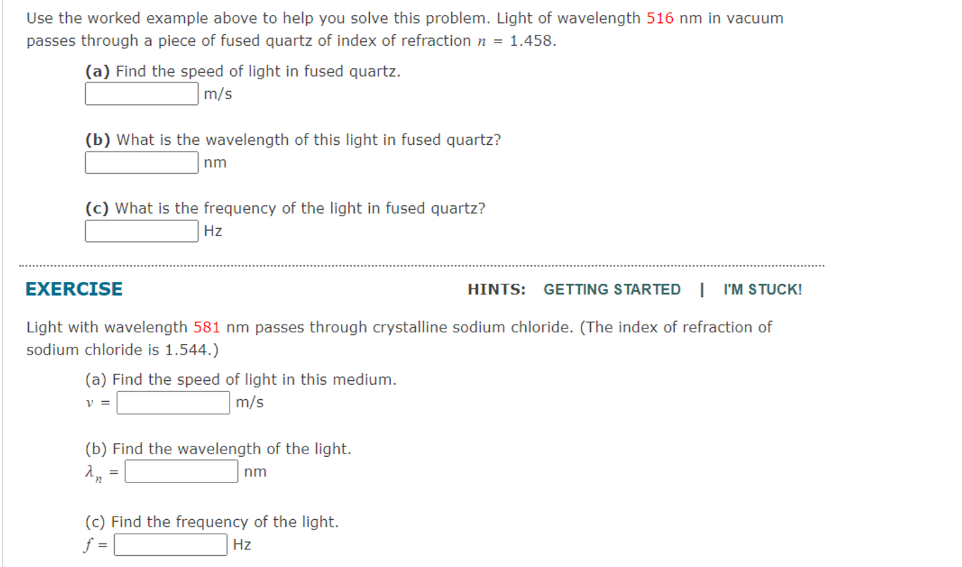The width and height of the screenshot is (962, 567).
Task: Click the λn wavelength input field
Action: coord(182,471)
